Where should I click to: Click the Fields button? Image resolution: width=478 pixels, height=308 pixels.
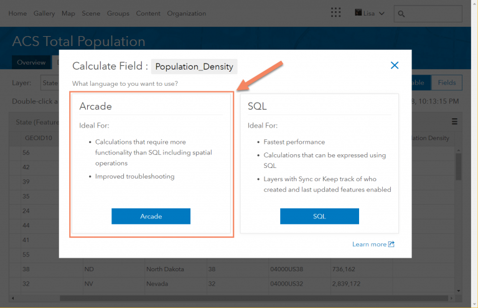click(446, 83)
